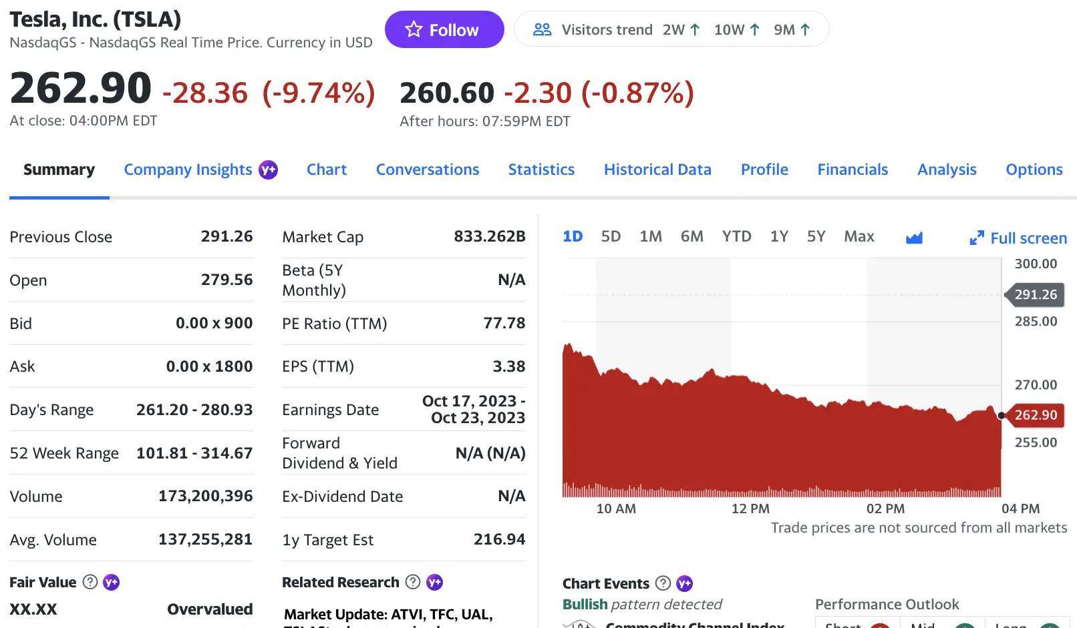
Task: Click the chart type area icon
Action: click(x=914, y=238)
